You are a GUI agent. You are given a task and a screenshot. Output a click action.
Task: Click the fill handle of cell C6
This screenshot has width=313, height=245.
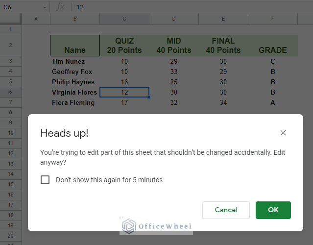click(x=149, y=97)
